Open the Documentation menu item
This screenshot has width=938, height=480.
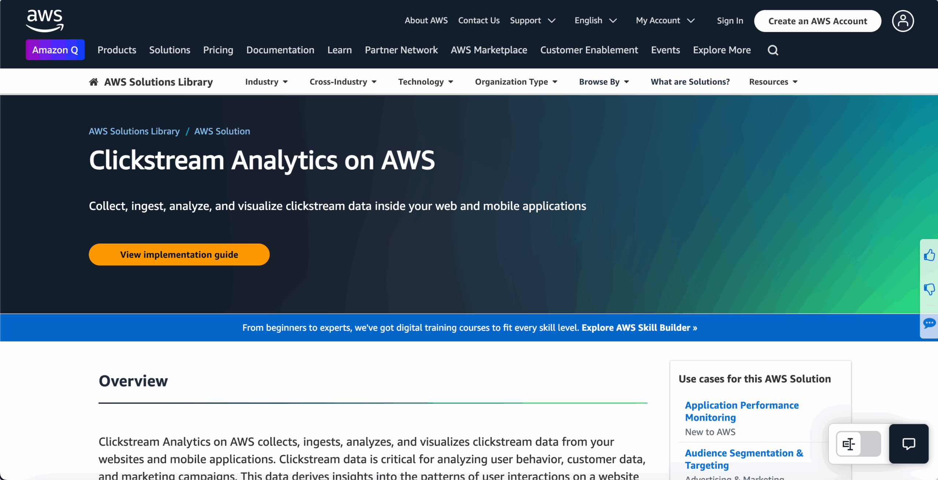(280, 50)
